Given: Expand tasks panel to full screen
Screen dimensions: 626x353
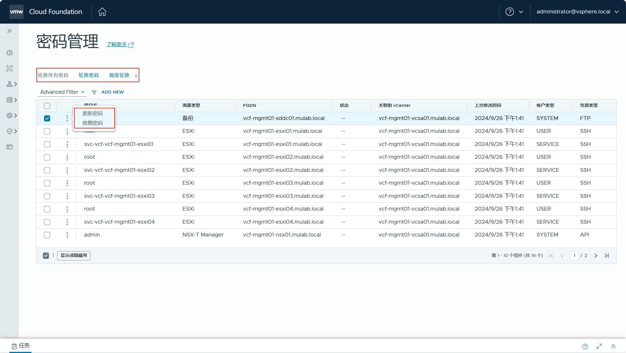Looking at the screenshot, I should (x=599, y=346).
